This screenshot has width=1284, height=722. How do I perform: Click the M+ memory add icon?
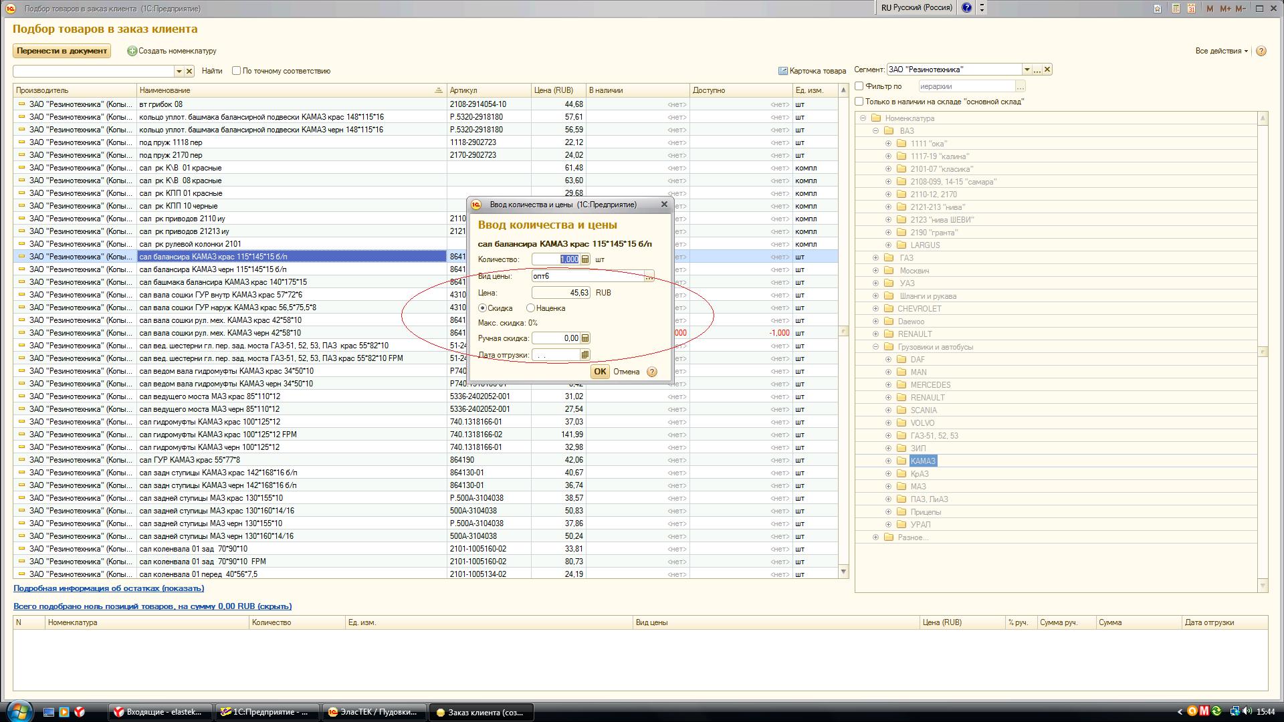(x=1225, y=9)
